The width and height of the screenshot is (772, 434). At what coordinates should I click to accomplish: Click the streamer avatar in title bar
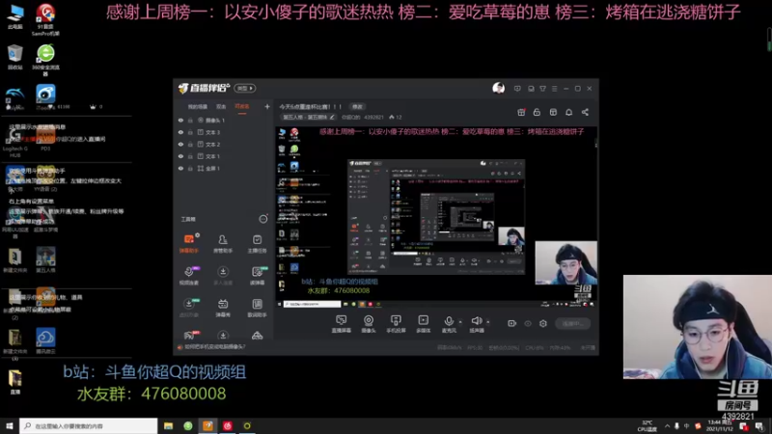coord(498,88)
